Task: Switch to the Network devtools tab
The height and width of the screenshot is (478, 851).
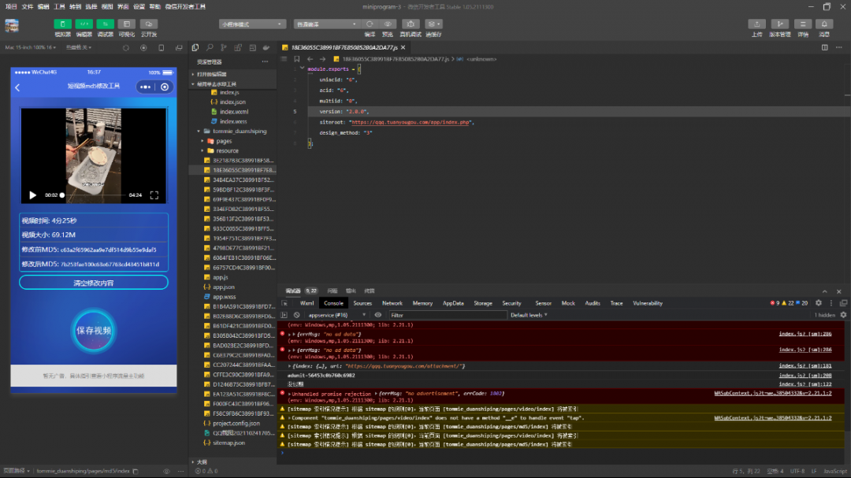Action: pos(392,303)
